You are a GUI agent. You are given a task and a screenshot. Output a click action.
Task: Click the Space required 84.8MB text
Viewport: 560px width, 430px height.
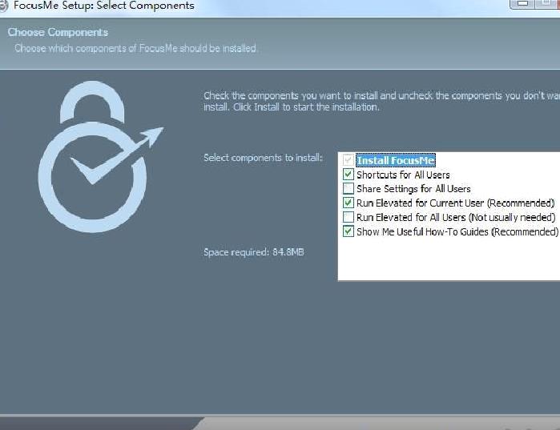[254, 252]
